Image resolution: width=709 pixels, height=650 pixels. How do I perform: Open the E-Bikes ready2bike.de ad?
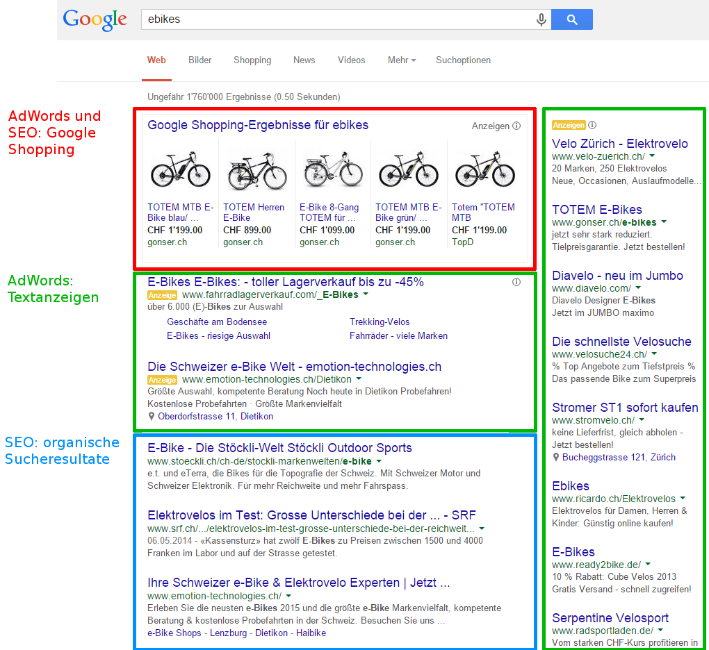click(573, 552)
